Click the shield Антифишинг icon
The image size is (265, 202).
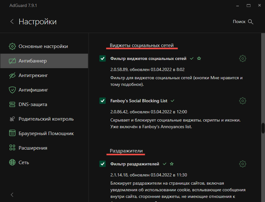pos(12,90)
